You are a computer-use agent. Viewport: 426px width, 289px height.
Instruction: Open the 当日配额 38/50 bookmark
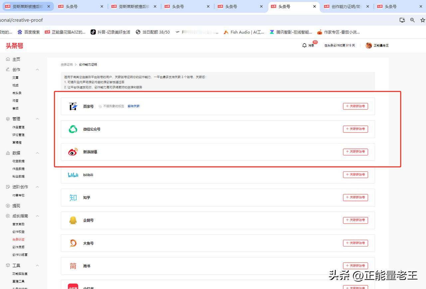point(153,32)
